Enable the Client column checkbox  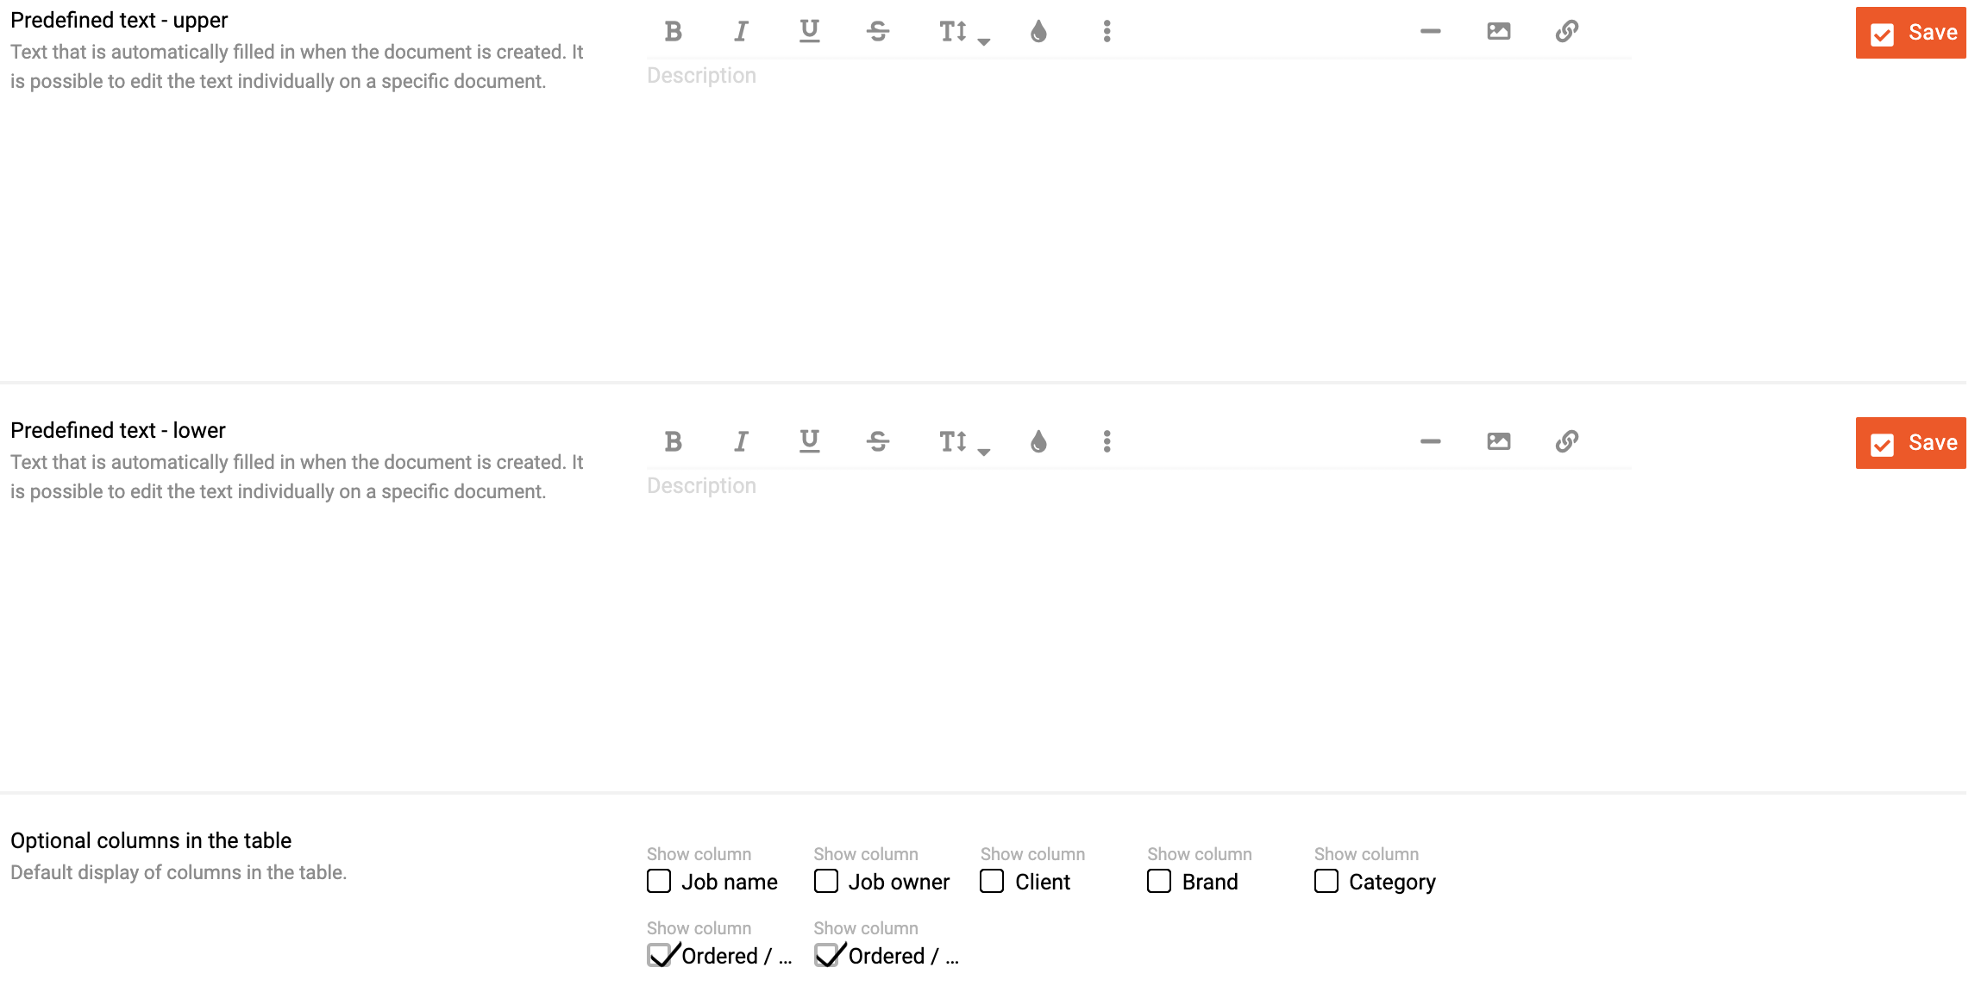[992, 882]
